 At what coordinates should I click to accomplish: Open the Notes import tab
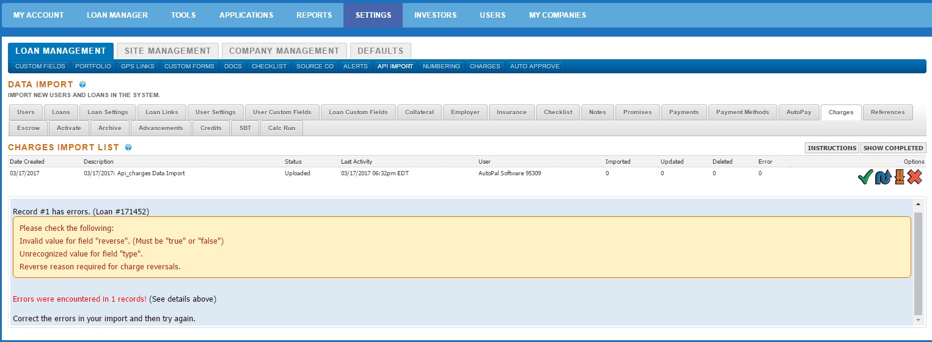pyautogui.click(x=598, y=112)
